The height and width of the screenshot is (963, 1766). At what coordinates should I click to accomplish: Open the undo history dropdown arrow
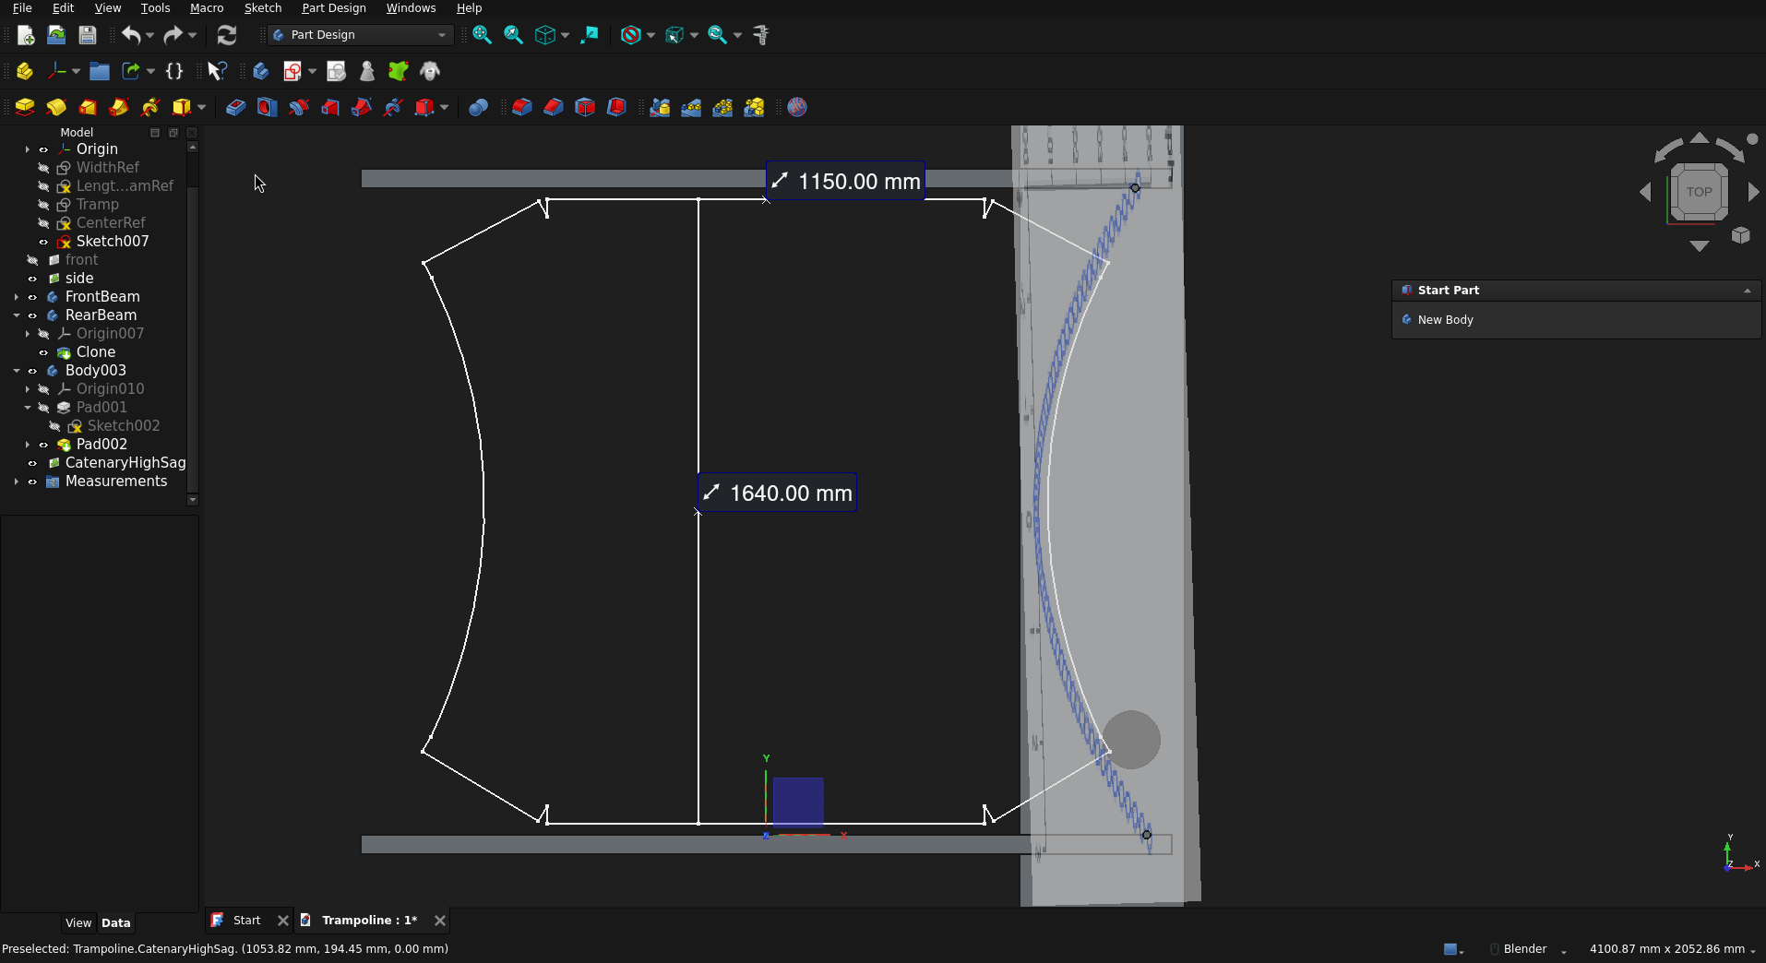150,35
